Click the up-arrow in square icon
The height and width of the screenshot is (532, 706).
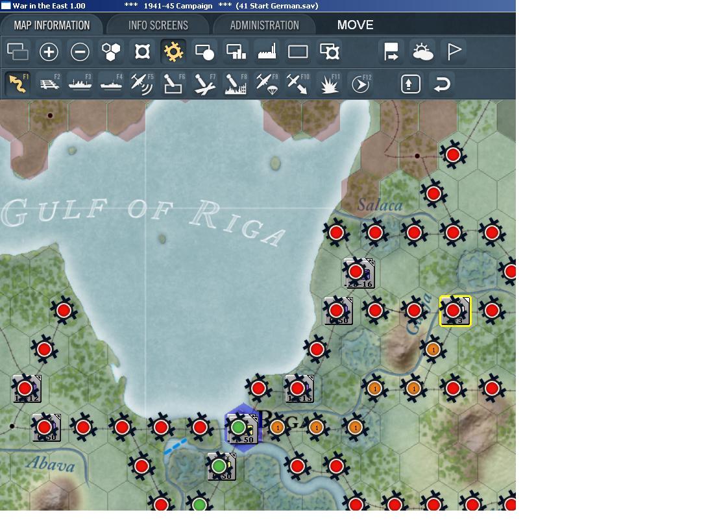pos(410,84)
